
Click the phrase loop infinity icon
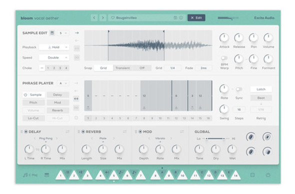tap(76, 107)
